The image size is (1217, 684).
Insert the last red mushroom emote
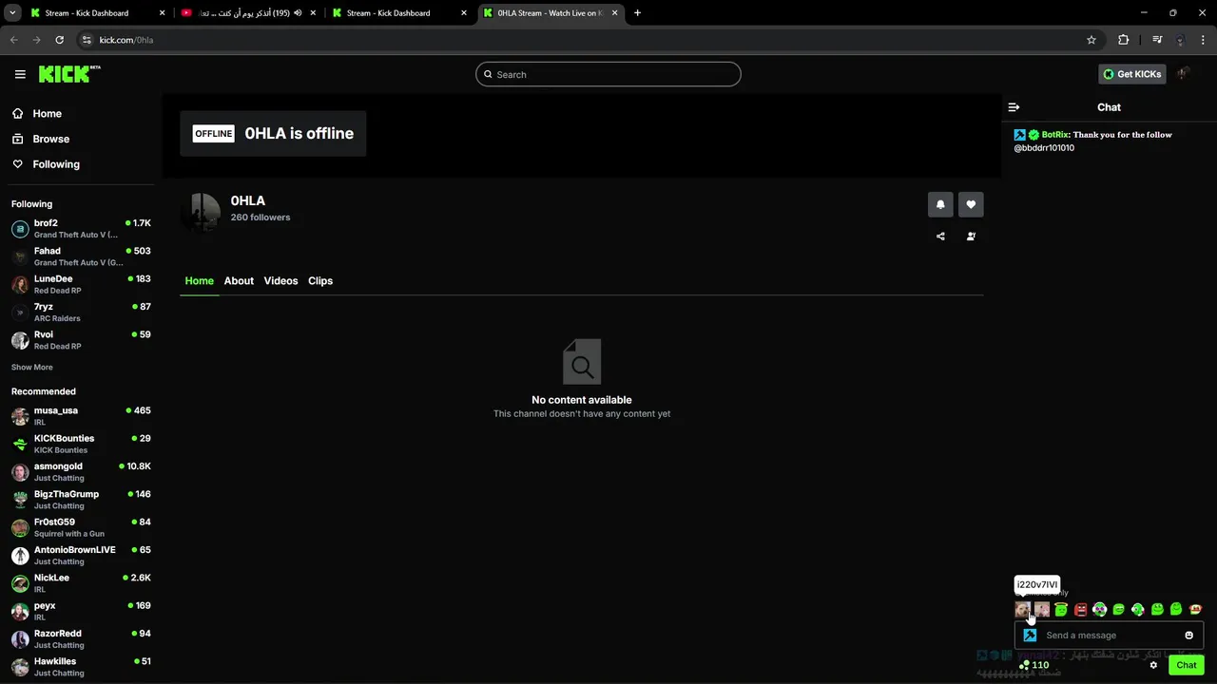pyautogui.click(x=1195, y=610)
